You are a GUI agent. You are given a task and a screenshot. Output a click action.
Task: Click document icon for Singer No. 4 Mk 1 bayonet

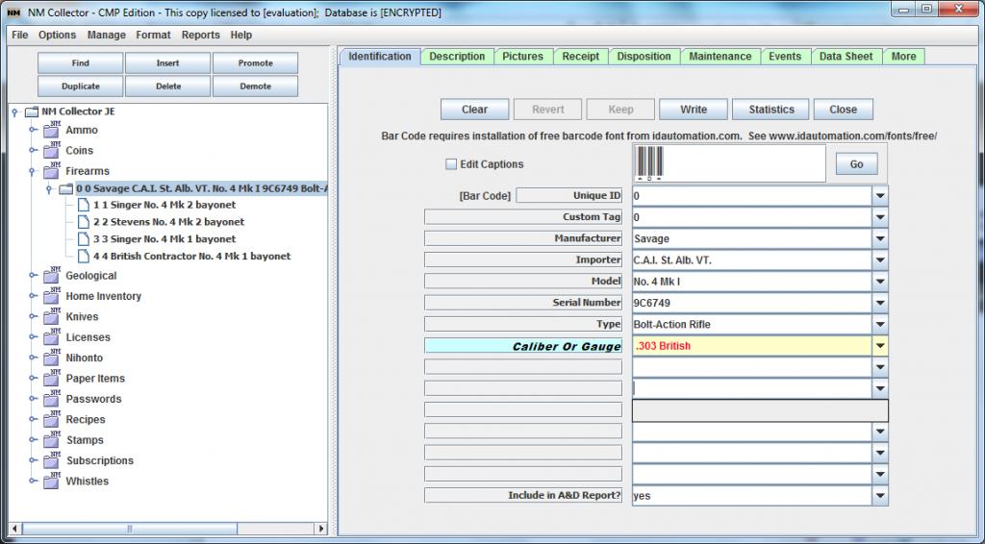click(x=84, y=239)
